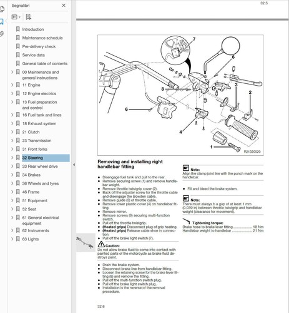This screenshot has height=313, width=289.
Task: Click the handlebar fitting exploded diagram
Action: (180, 95)
